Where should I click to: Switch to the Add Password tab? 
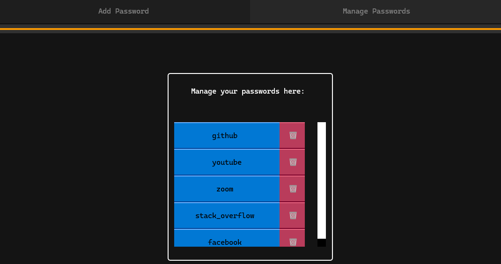coord(124,12)
